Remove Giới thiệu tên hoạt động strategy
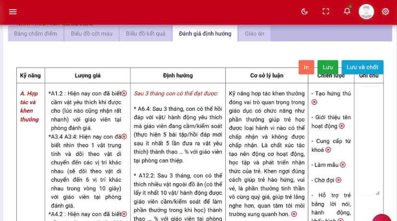 coord(341,126)
